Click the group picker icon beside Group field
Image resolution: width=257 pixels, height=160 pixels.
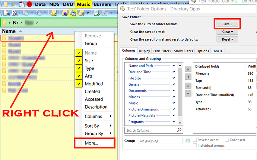188,141
